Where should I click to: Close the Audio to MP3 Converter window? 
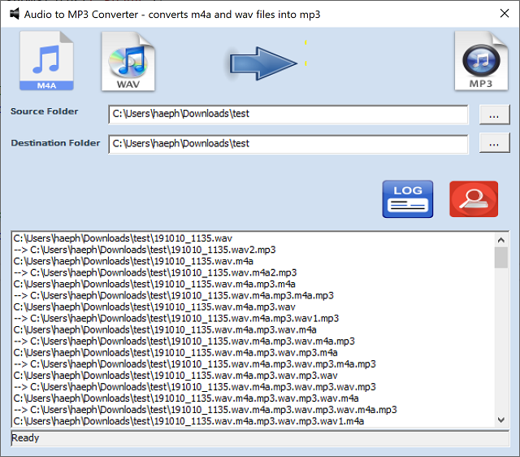tap(505, 14)
